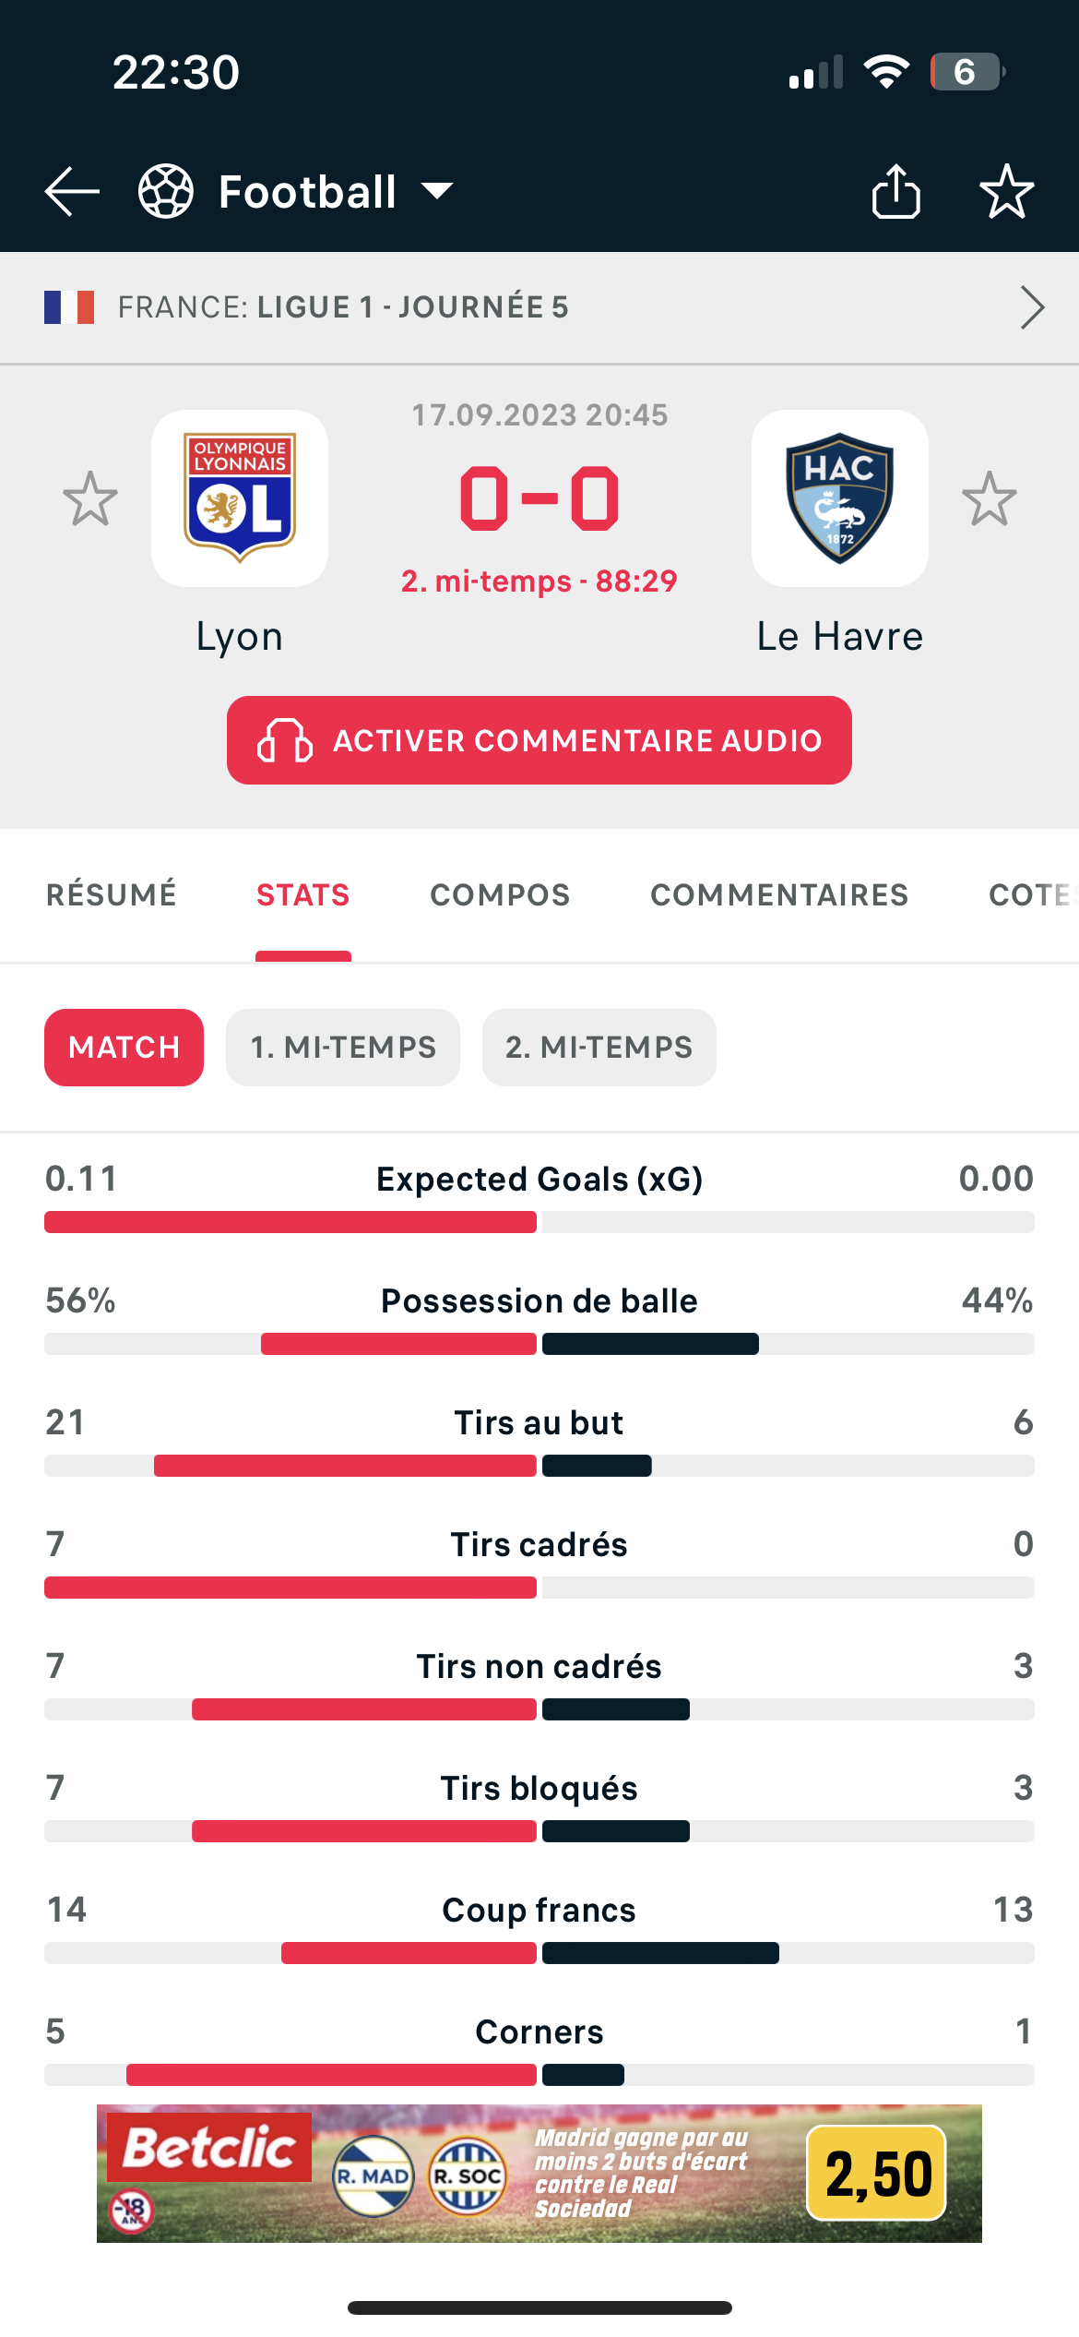Activate the ACTIVER COMMENTAIRE AUDIO button

click(x=539, y=740)
